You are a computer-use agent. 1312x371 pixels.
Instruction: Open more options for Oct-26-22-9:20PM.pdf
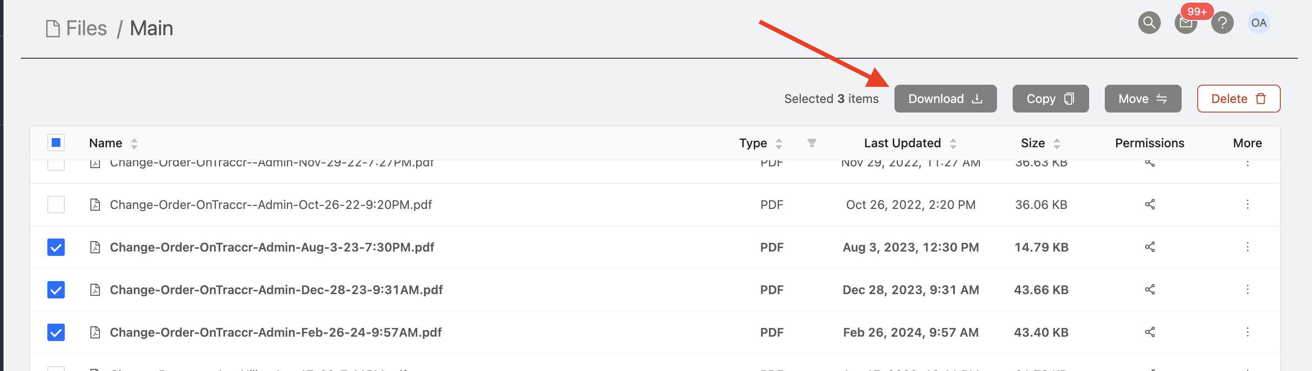(x=1247, y=204)
